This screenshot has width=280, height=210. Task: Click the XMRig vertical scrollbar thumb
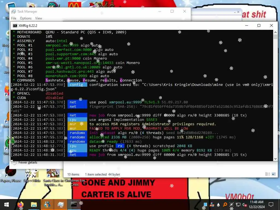[x=275, y=37]
